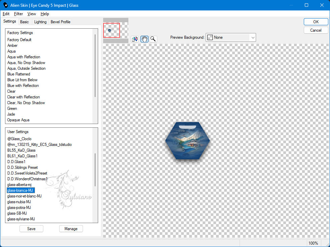The image size is (330, 247).
Task: Select BL61_KaD_Glass1 user setting
Action: (x=22, y=156)
